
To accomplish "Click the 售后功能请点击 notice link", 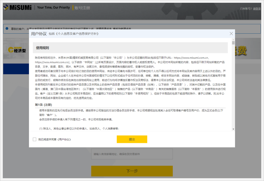I will (122, 29).
